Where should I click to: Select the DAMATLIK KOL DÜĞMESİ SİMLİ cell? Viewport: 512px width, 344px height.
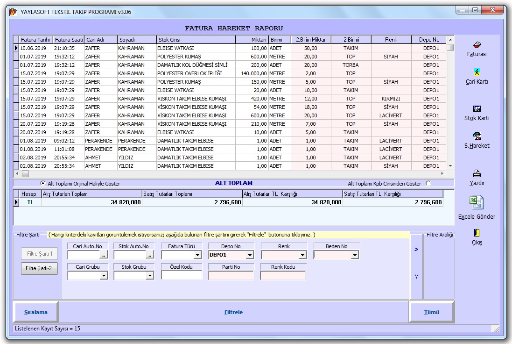[196, 65]
